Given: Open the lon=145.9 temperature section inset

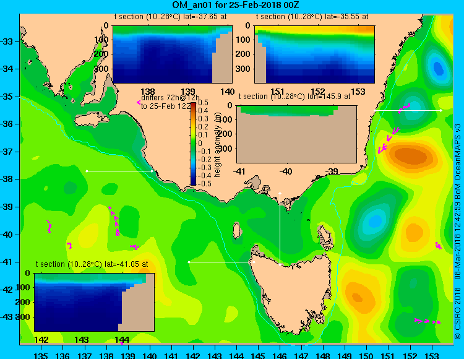Looking at the screenshot, I should pyautogui.click(x=297, y=134).
